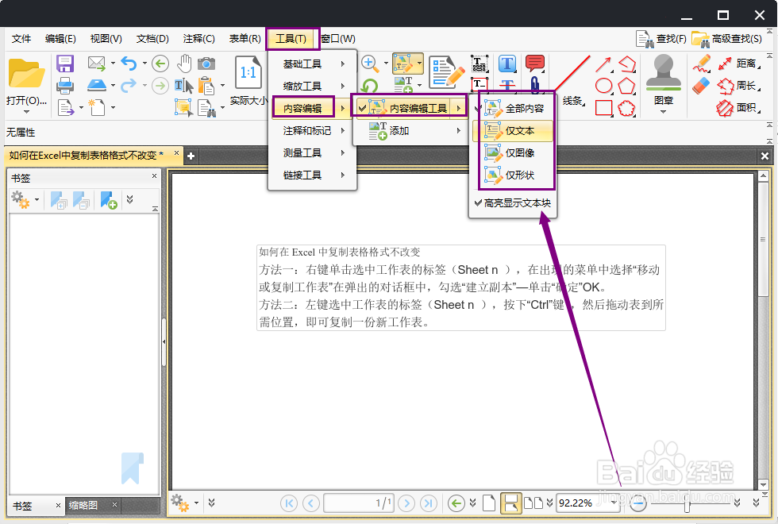Switch to the 缩略图 thumbnails tab

[83, 504]
